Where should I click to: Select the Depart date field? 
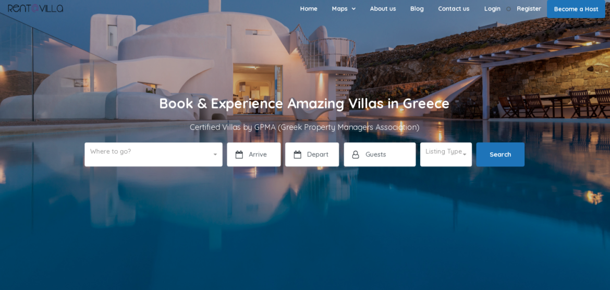(312, 154)
